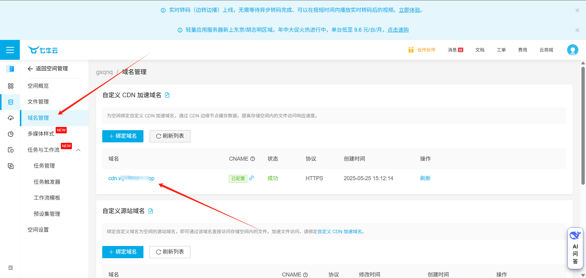Select 文件管理 in the side menu
Image resolution: width=586 pixels, height=278 pixels.
coord(38,102)
